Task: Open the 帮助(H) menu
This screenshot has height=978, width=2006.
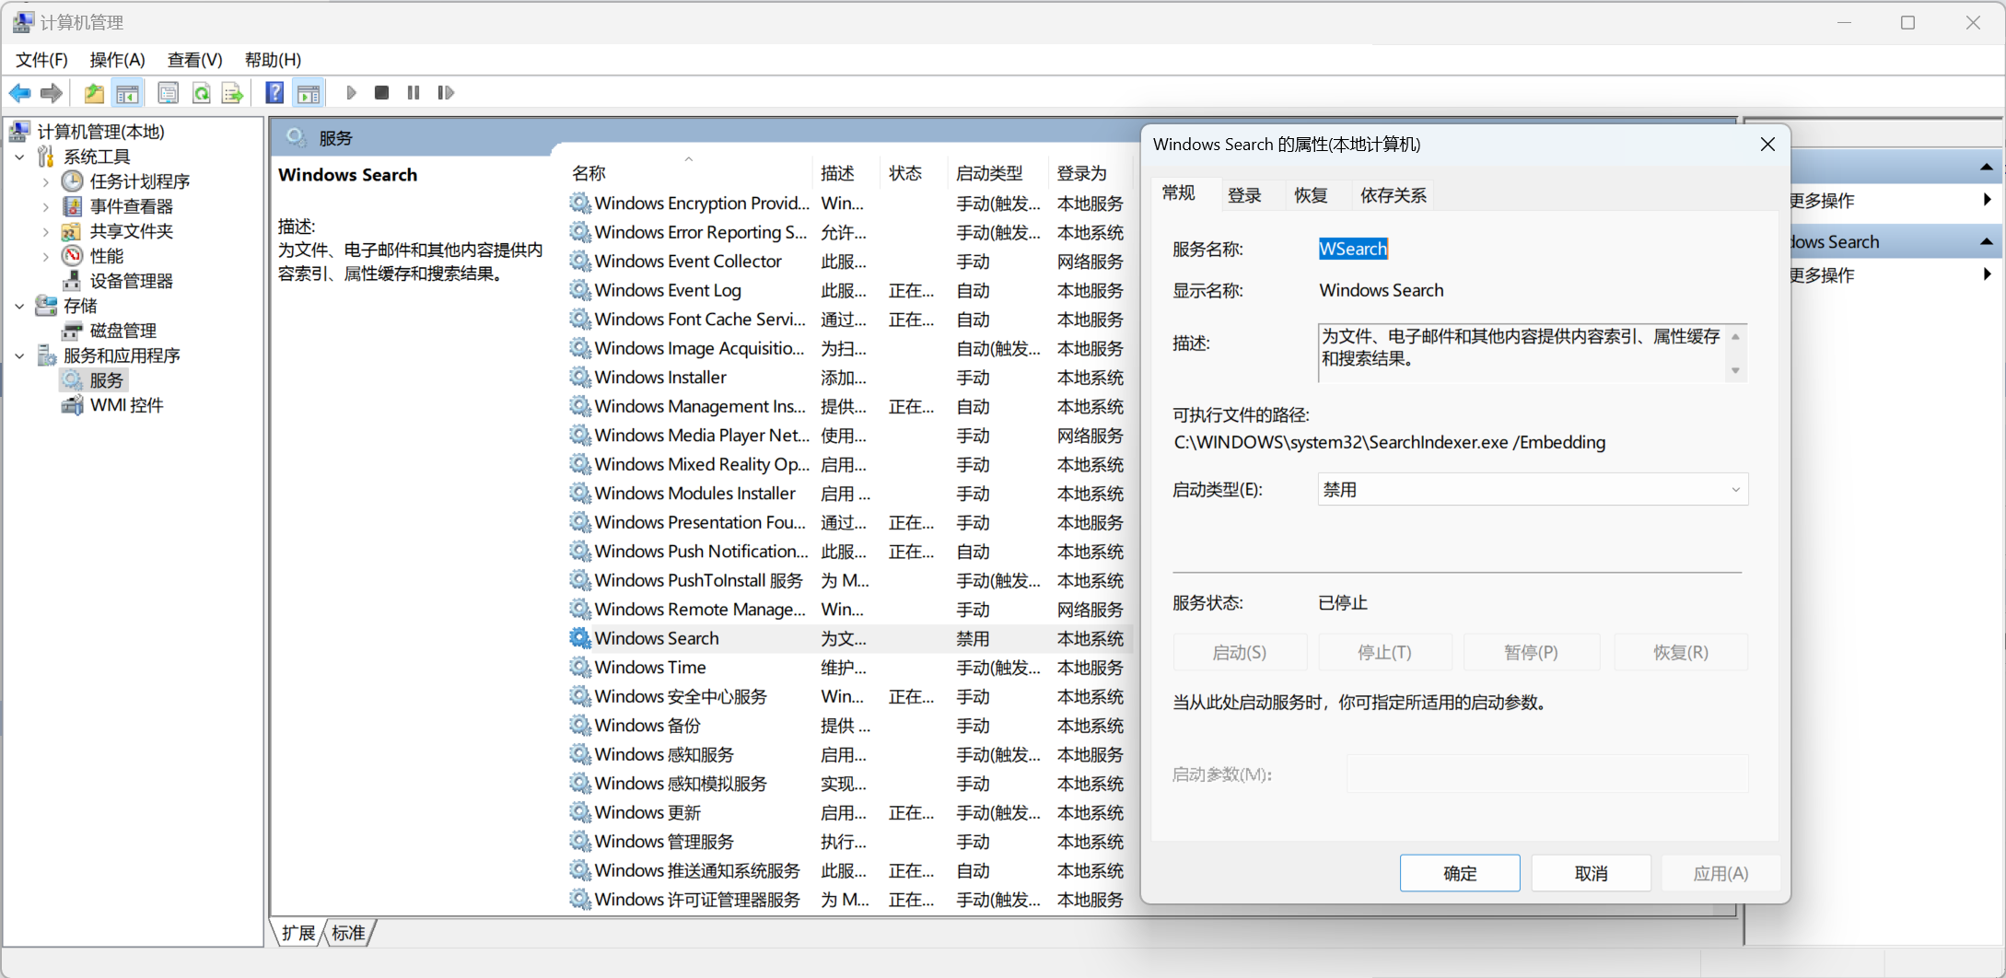Action: (273, 60)
